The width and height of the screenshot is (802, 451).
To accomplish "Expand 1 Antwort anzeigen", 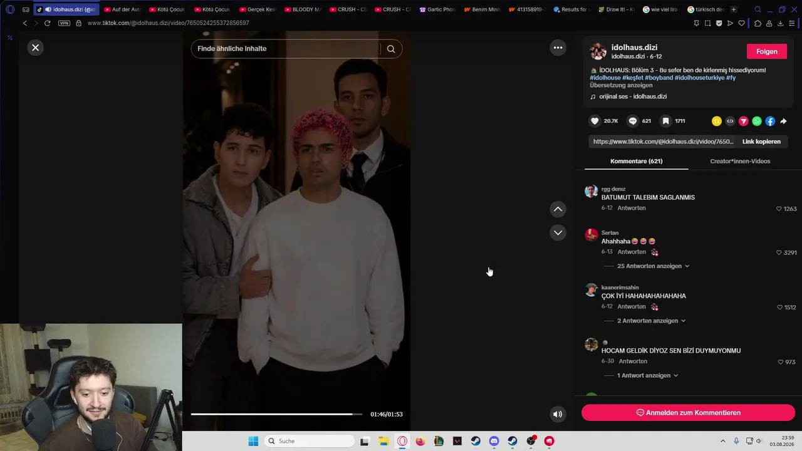I will (x=648, y=376).
